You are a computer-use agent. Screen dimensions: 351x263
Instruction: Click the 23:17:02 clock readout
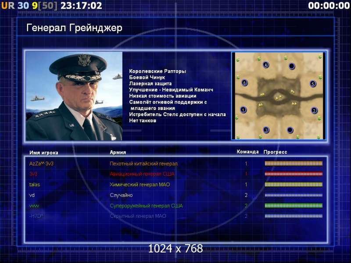pos(81,6)
